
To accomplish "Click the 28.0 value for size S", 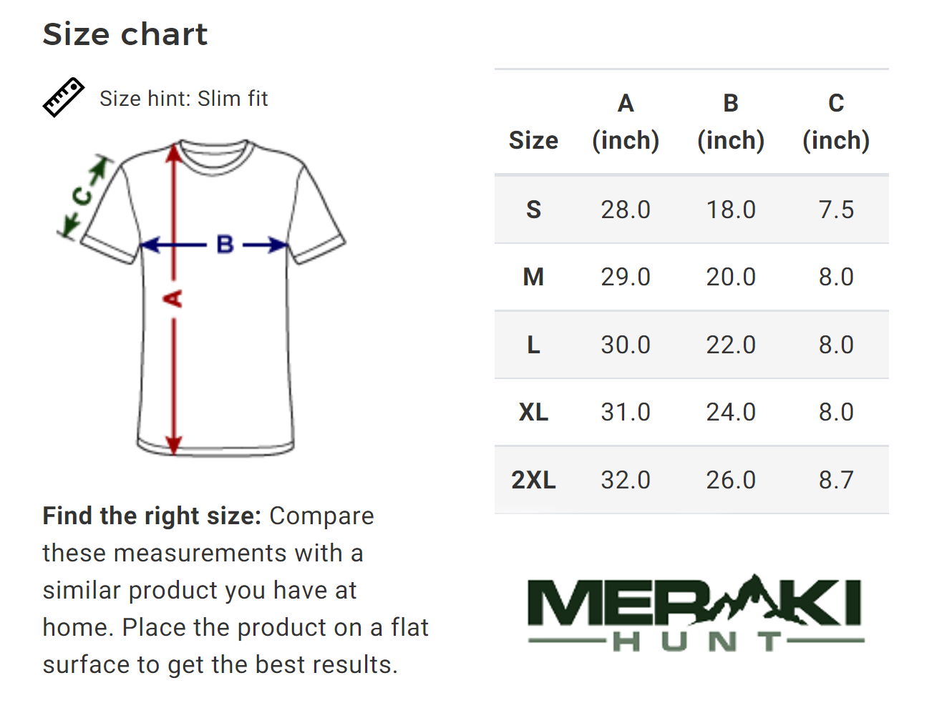I will [626, 210].
